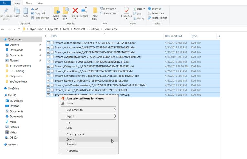
Task: Expand the Send to submenu
Action: point(115,116)
